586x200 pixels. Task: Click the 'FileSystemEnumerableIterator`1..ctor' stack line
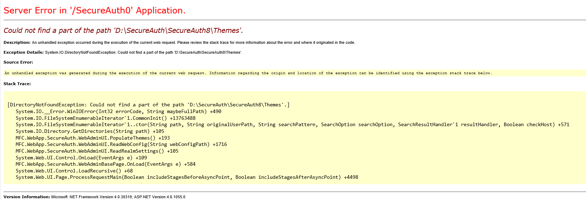pos(292,124)
